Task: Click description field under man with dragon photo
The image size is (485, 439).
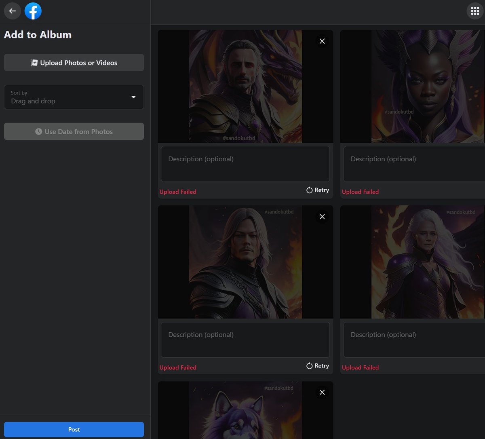Action: pyautogui.click(x=245, y=164)
